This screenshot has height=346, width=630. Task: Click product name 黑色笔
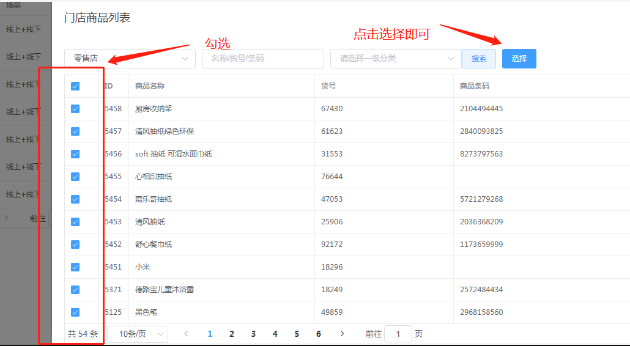(146, 312)
